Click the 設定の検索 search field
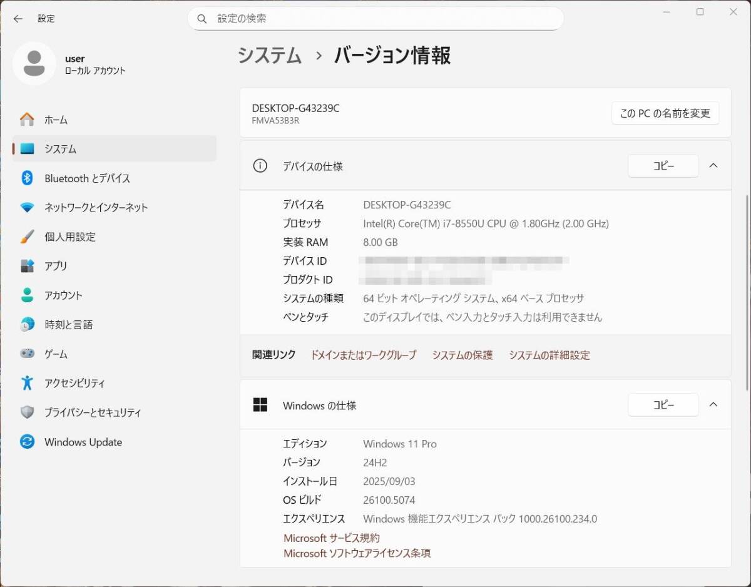751x587 pixels. 375,19
